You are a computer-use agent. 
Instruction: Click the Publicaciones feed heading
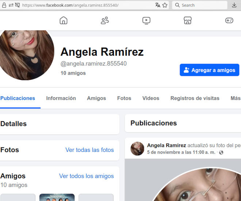[153, 123]
